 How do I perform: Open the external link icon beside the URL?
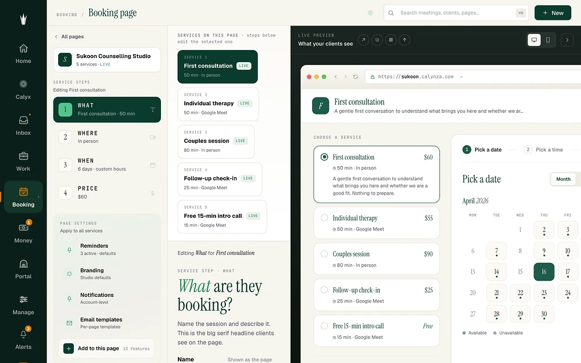click(x=461, y=77)
